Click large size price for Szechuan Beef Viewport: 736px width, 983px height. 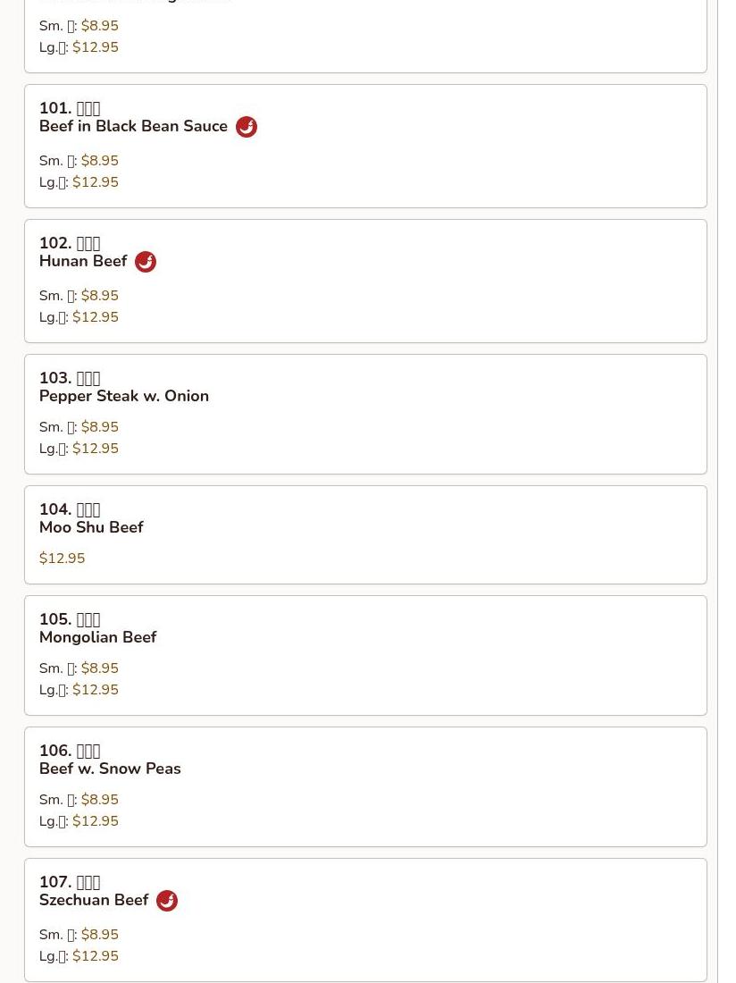(95, 956)
